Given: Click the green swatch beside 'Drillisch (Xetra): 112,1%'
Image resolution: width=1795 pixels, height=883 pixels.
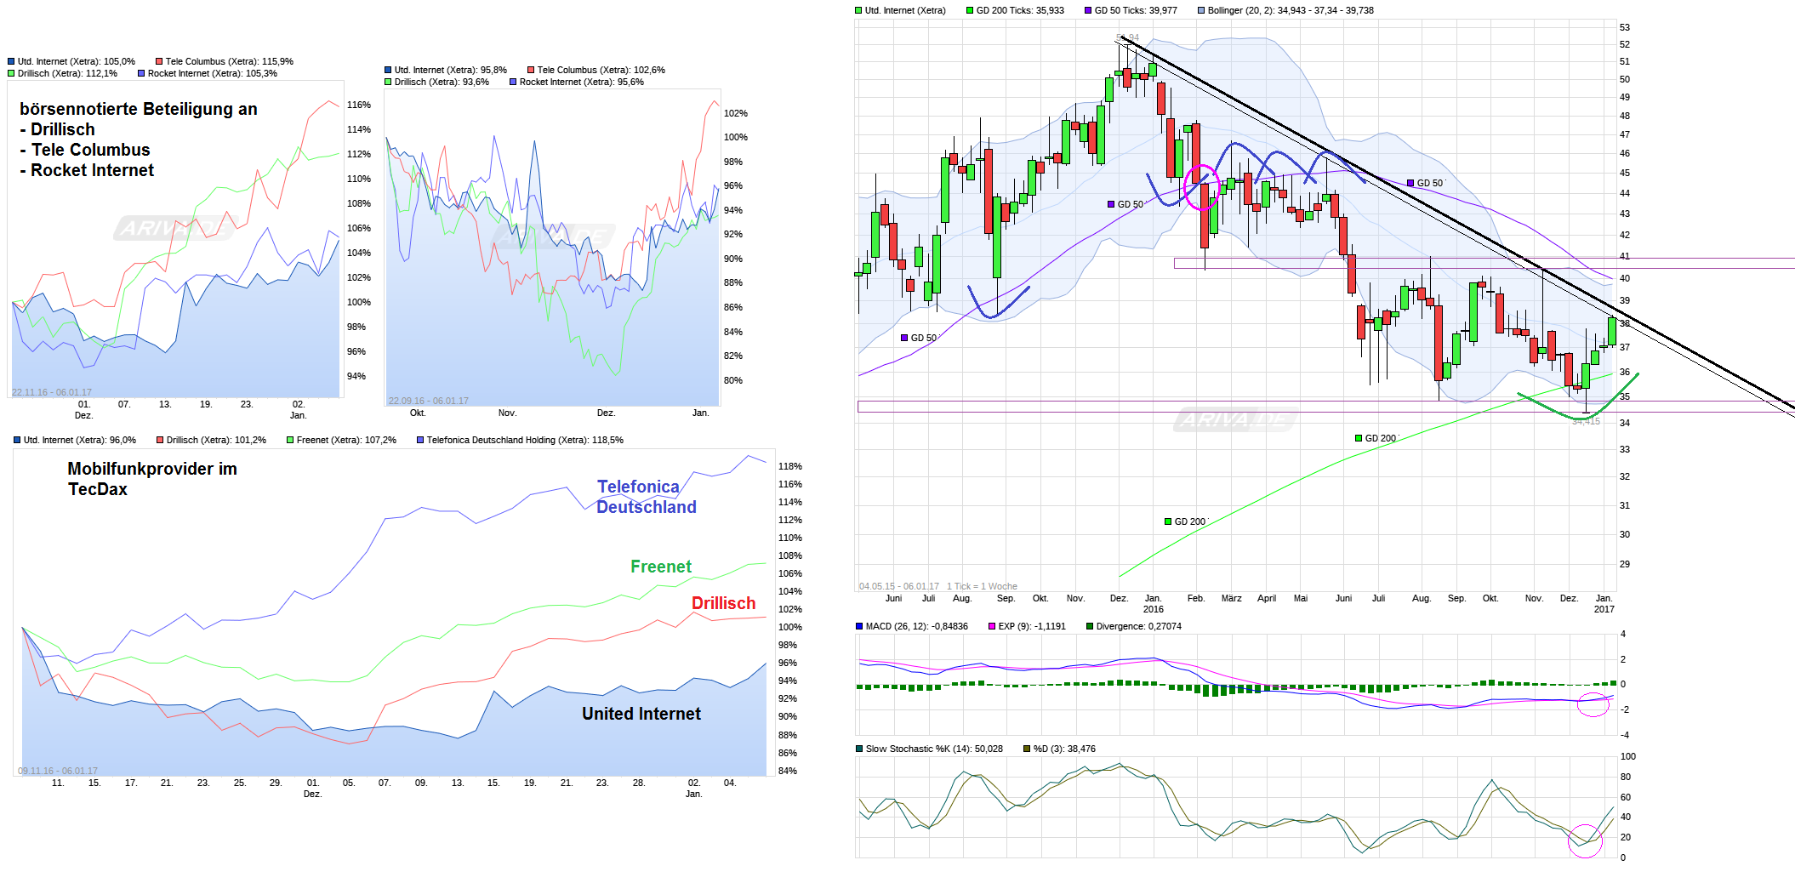Looking at the screenshot, I should [11, 74].
